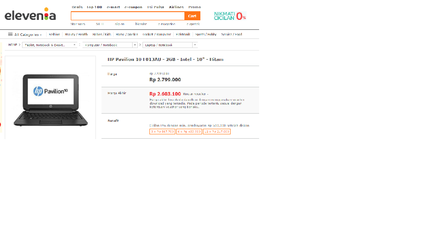Select Isi Pulsa in top navigation

coord(155,7)
